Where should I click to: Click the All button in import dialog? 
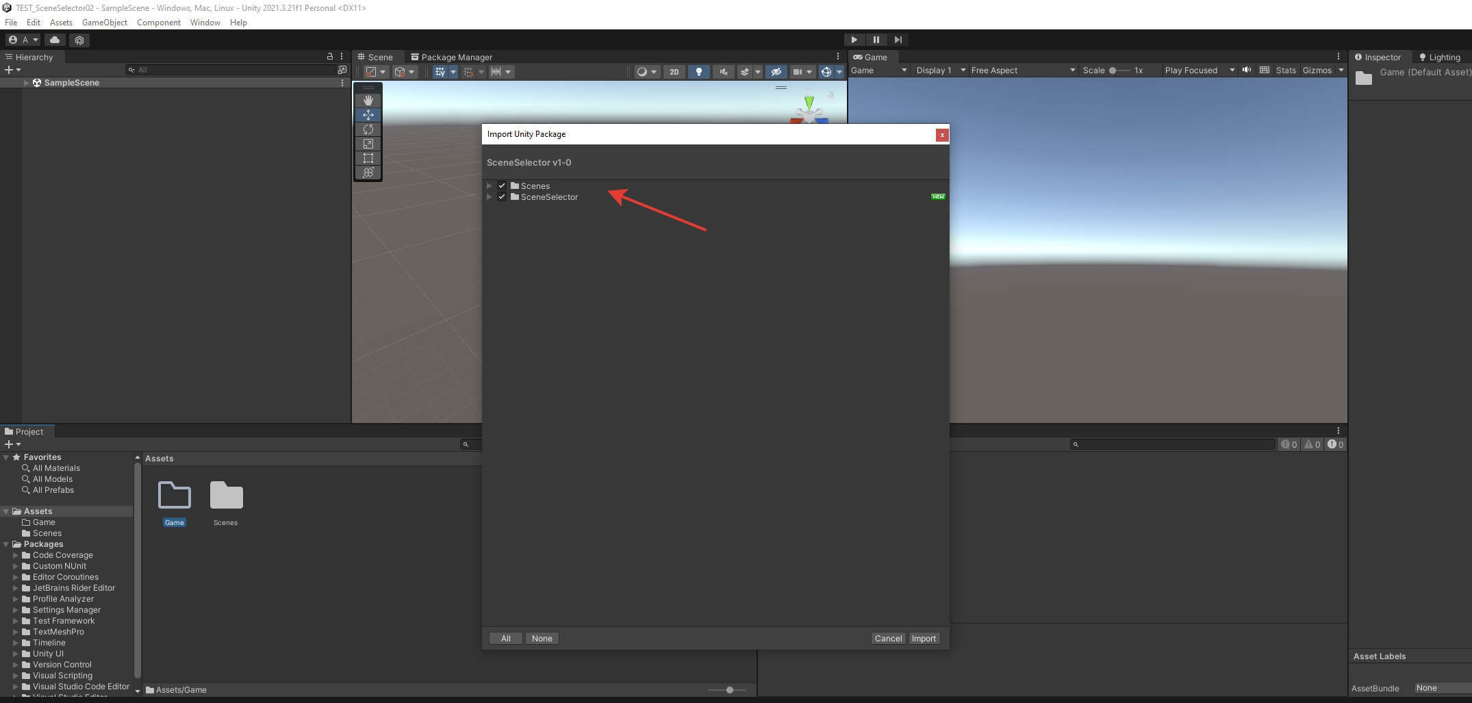click(506, 639)
